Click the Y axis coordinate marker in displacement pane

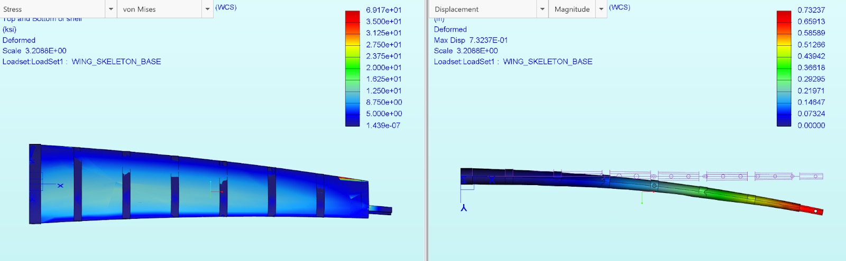(x=464, y=208)
